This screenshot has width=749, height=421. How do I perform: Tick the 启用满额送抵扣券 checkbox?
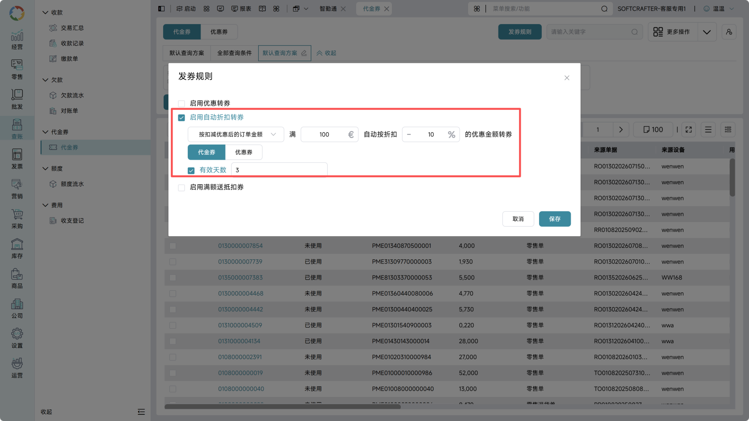pyautogui.click(x=181, y=188)
